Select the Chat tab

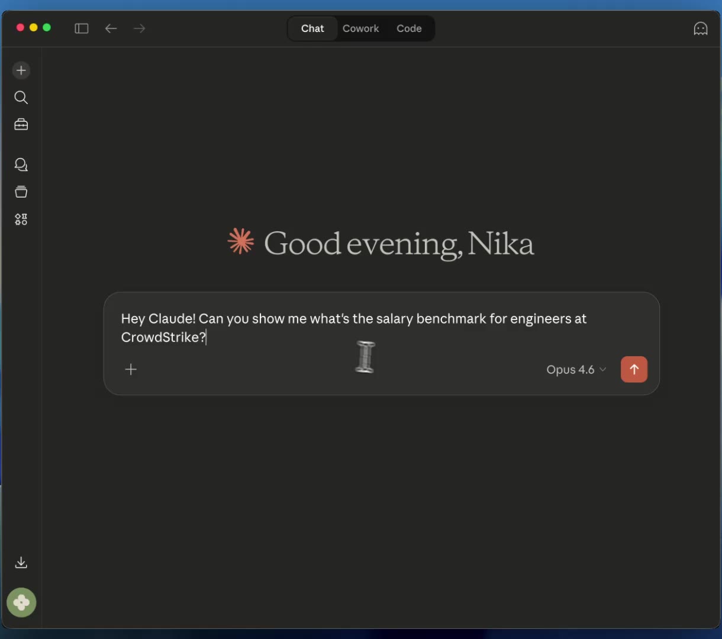312,28
